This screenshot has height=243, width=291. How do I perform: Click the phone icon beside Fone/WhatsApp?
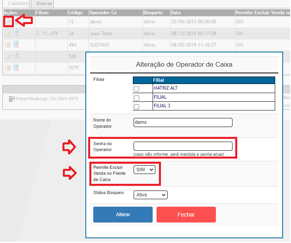(12, 98)
